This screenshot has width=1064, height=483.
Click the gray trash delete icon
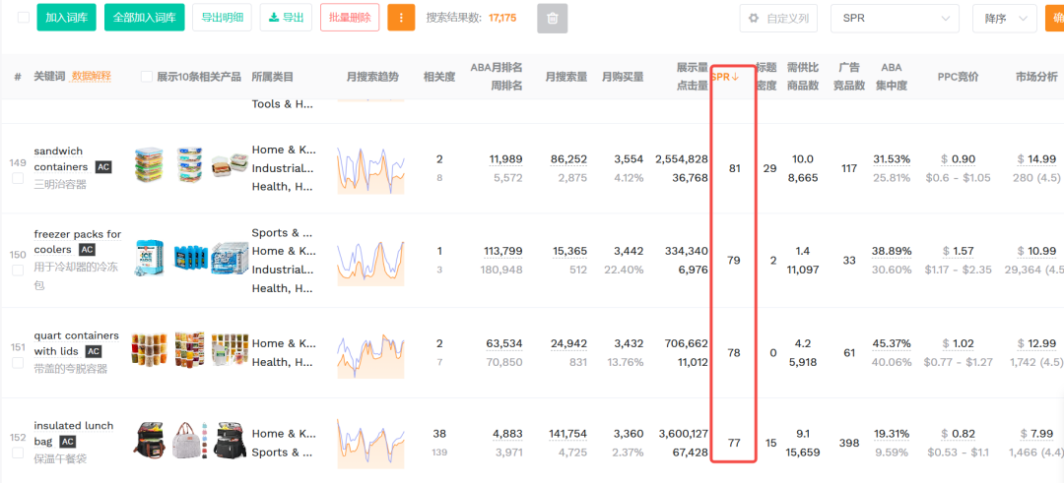click(552, 18)
